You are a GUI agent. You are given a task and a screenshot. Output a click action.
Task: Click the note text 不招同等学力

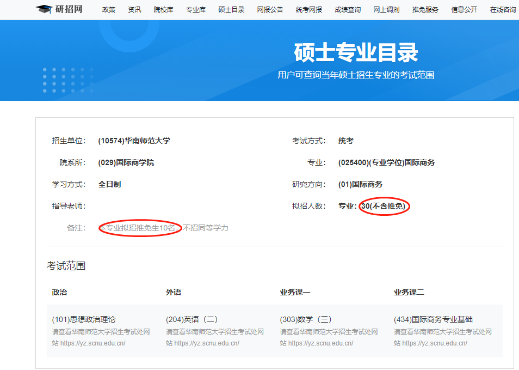tap(206, 228)
